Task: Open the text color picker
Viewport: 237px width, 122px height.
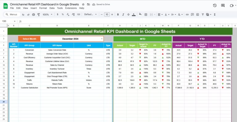Action: (x=134, y=14)
